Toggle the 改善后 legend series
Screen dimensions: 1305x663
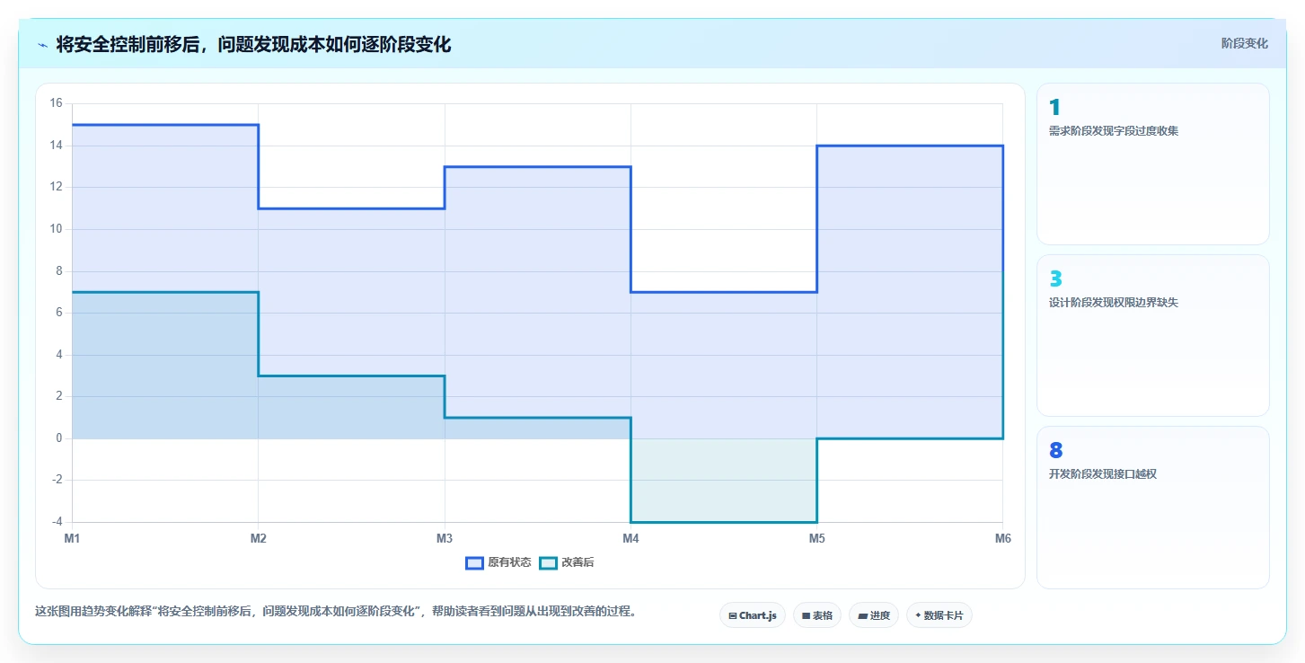(x=567, y=562)
